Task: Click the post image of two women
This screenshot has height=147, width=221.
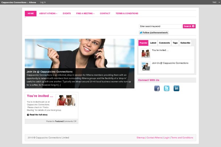Action: pyautogui.click(x=66, y=100)
